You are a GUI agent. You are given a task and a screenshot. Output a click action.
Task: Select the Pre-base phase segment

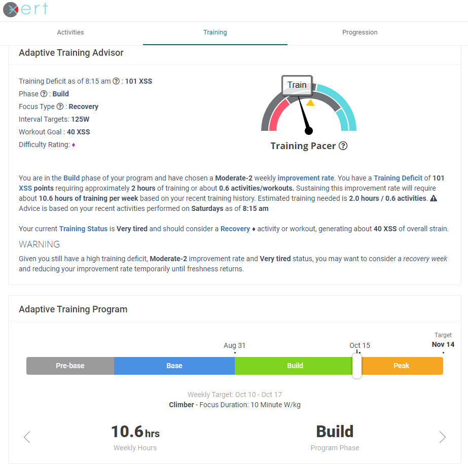[x=70, y=366]
